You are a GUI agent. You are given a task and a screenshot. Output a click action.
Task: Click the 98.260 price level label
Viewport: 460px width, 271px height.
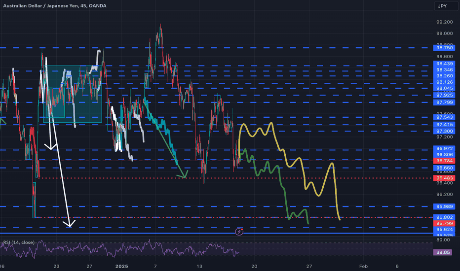(444, 76)
